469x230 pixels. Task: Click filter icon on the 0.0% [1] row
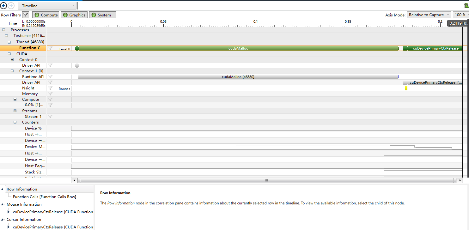click(x=50, y=105)
